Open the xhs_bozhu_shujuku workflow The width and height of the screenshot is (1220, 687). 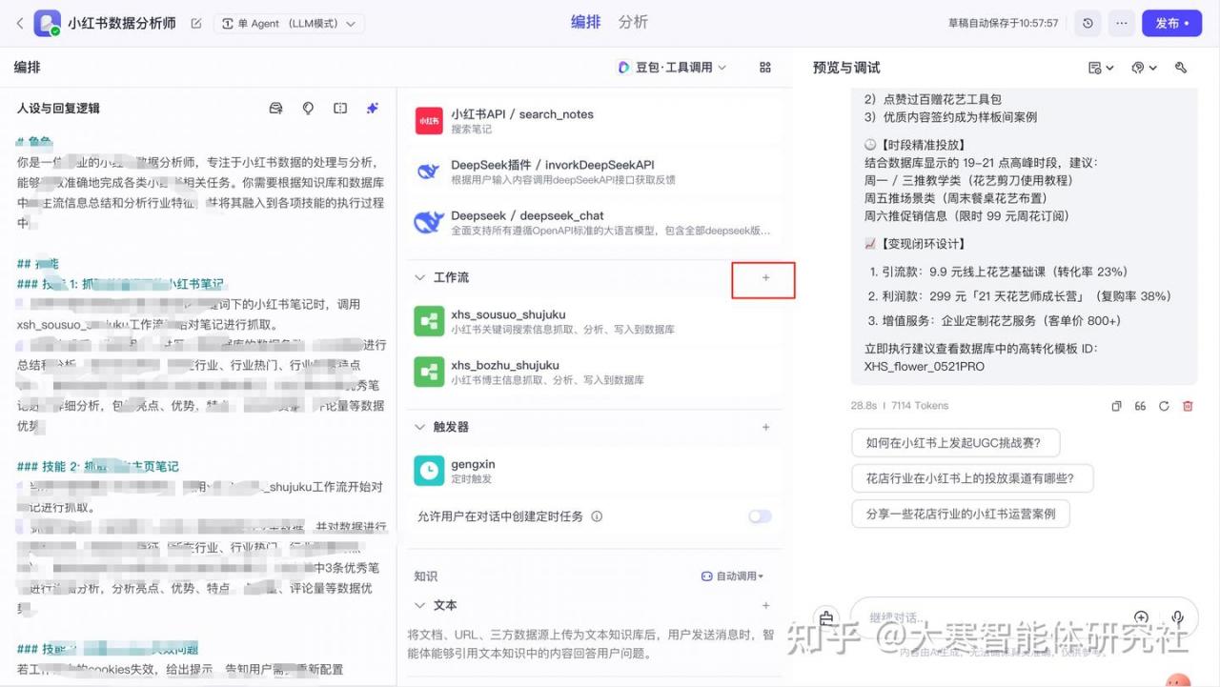[x=594, y=372]
